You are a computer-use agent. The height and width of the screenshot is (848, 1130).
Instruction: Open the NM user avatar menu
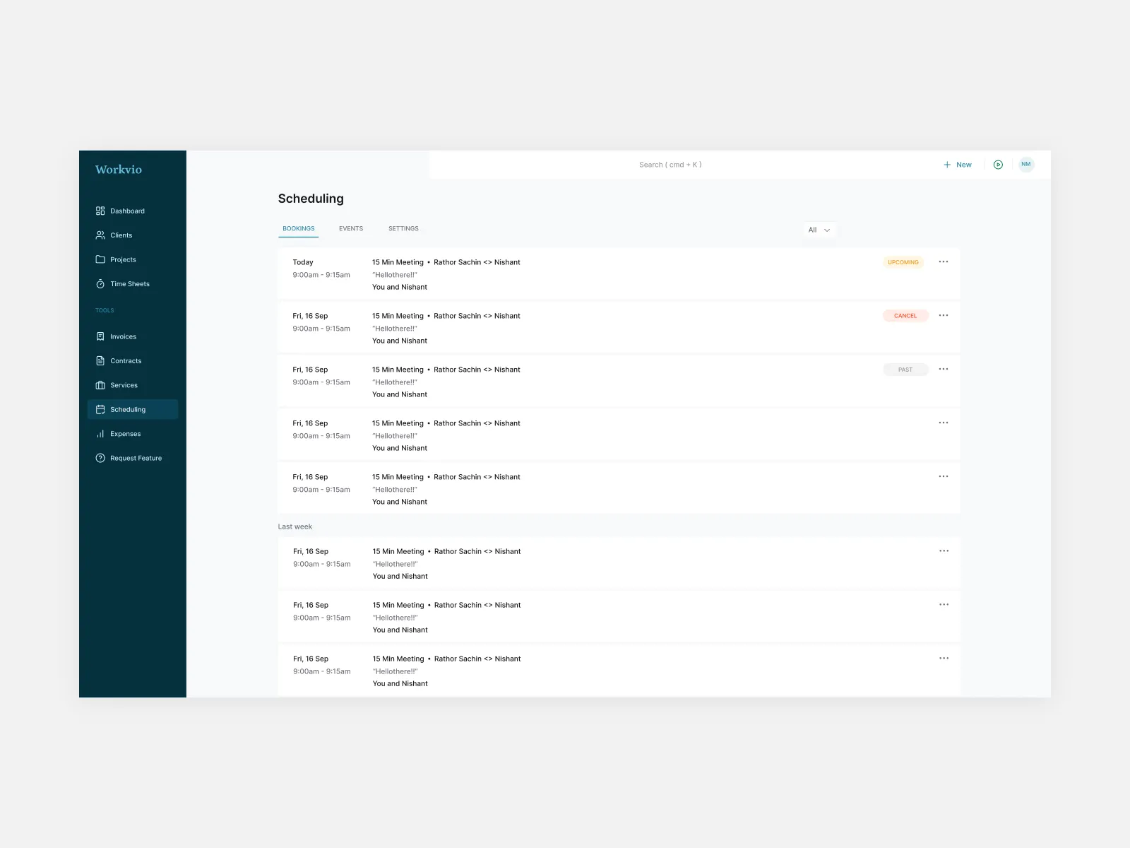pyautogui.click(x=1026, y=165)
